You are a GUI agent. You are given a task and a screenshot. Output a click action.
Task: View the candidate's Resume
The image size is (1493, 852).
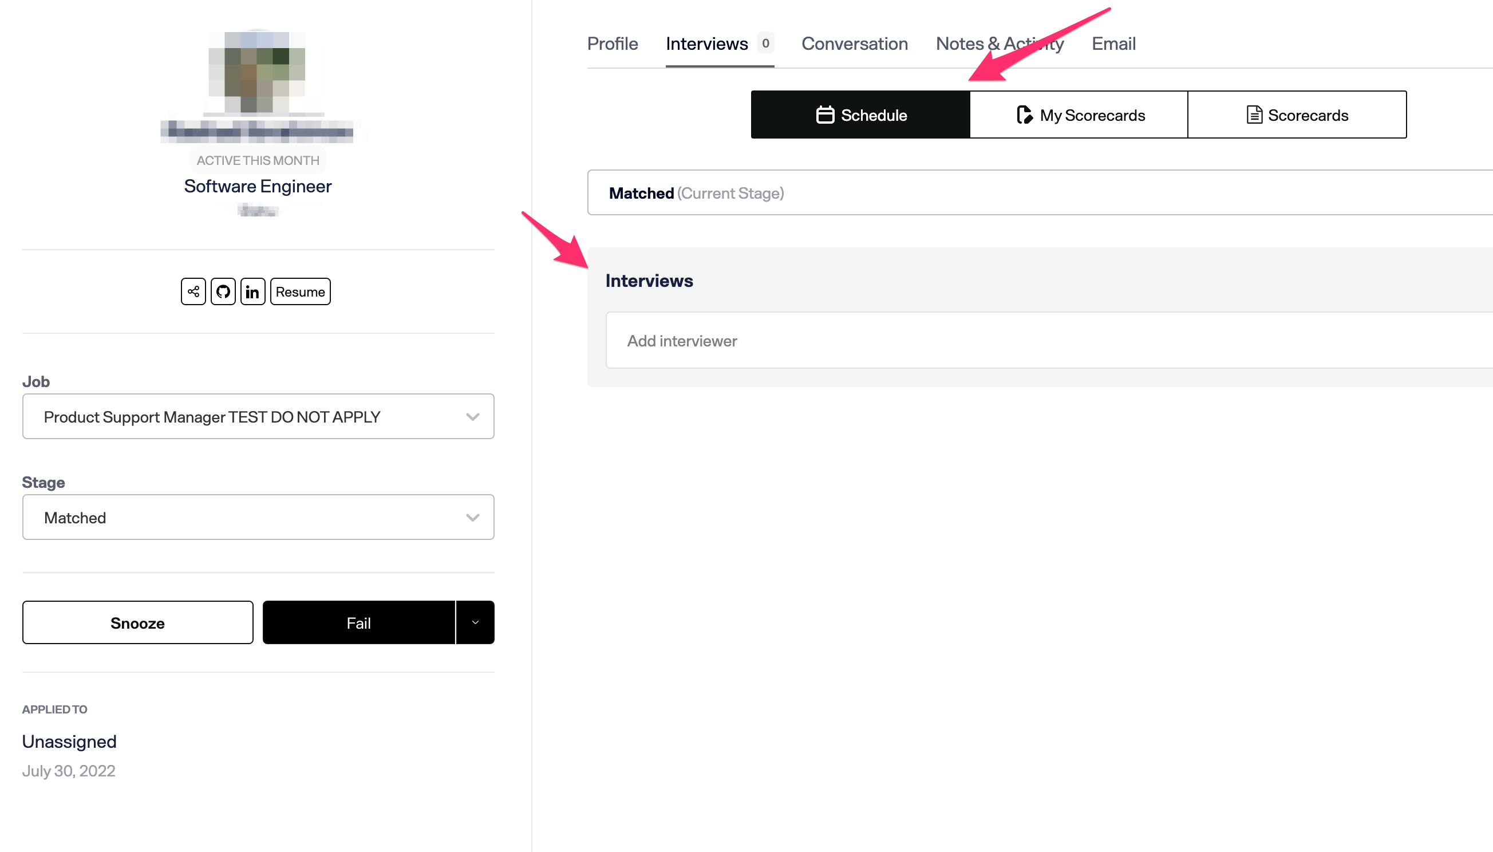coord(299,291)
